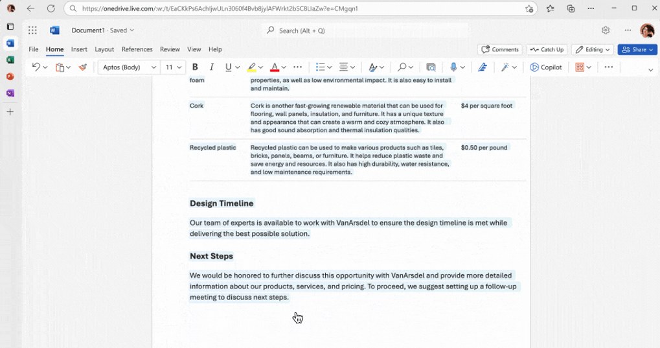This screenshot has height=348, width=660.
Task: Open Copilot from the ribbon
Action: pyautogui.click(x=546, y=67)
